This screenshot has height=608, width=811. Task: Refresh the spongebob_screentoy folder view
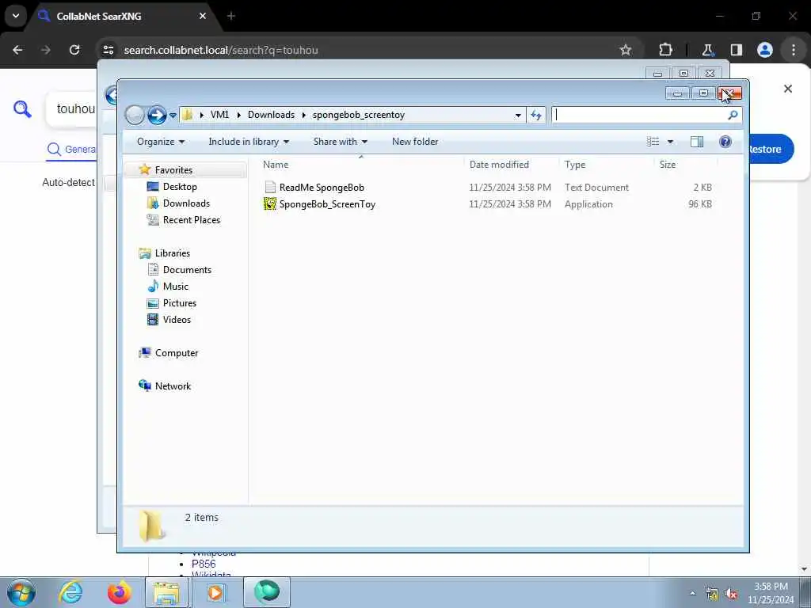(536, 116)
